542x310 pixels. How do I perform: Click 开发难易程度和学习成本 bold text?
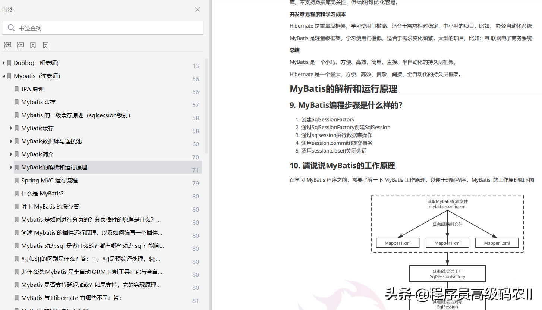318,14
